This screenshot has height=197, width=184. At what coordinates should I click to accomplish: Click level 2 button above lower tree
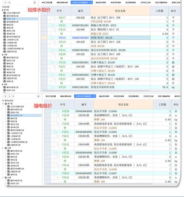click(5, 96)
